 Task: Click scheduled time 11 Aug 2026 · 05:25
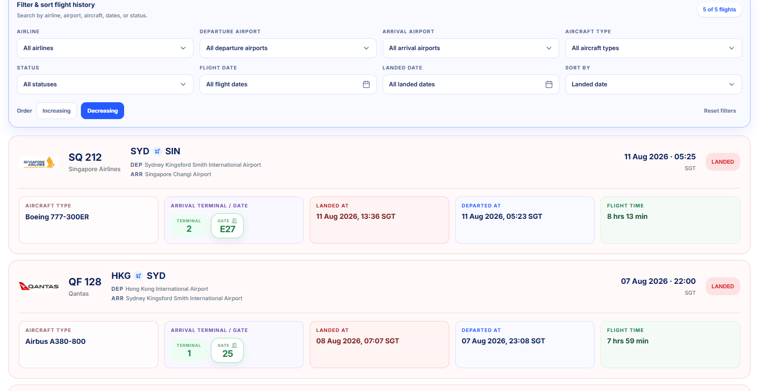click(x=660, y=157)
